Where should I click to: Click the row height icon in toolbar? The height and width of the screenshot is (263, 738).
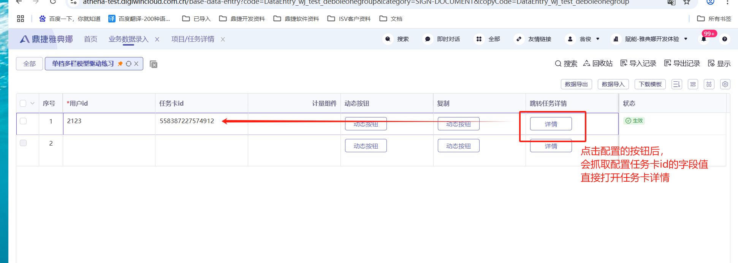[709, 84]
